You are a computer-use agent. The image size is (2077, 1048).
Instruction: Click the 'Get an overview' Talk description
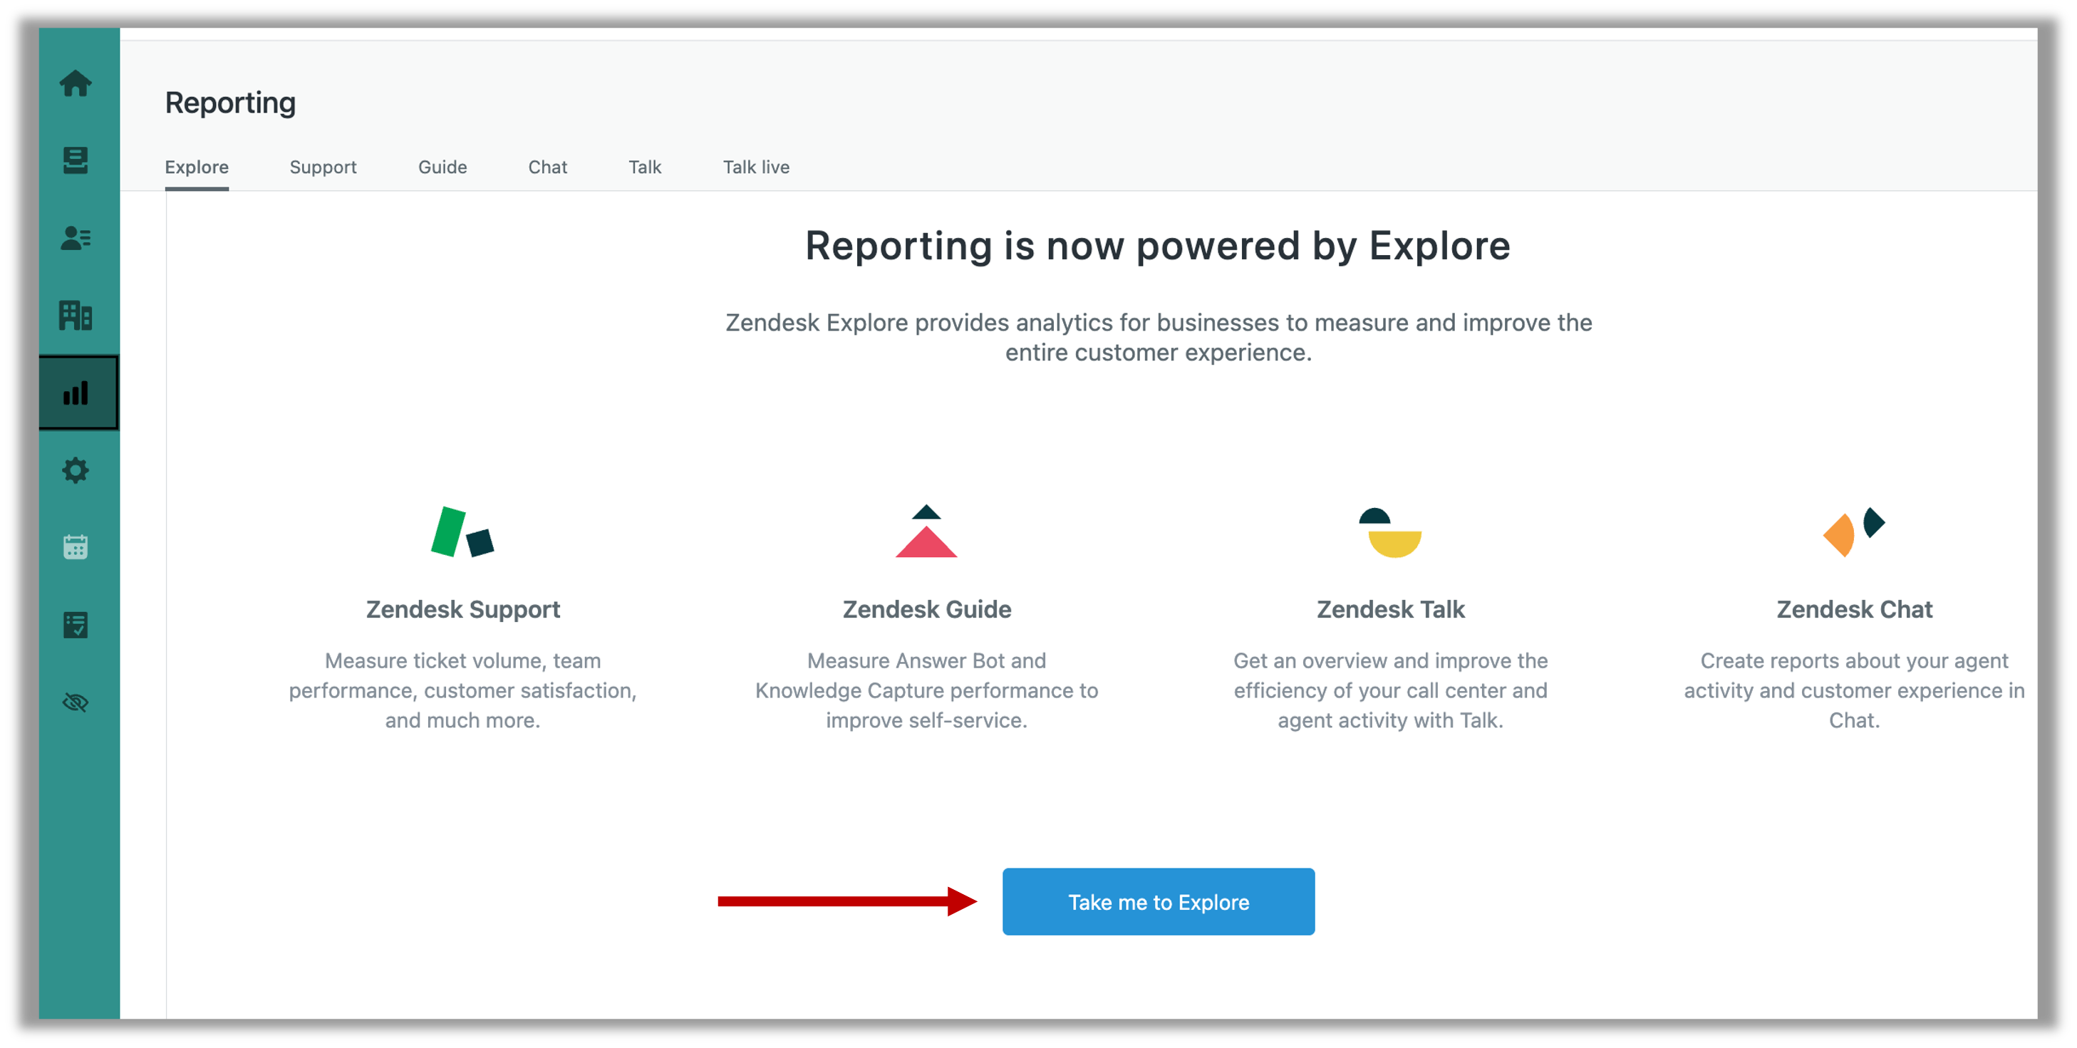(1391, 690)
